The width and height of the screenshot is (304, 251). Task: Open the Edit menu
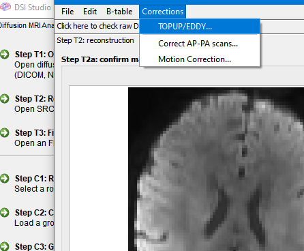[x=90, y=12]
